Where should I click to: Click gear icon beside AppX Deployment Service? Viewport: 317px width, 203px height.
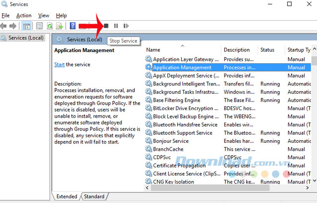(x=149, y=75)
